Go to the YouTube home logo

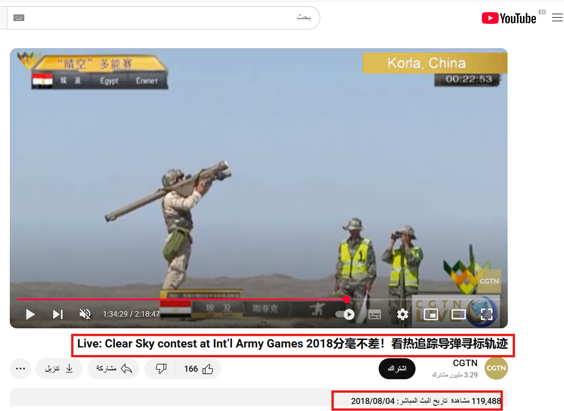(x=509, y=18)
